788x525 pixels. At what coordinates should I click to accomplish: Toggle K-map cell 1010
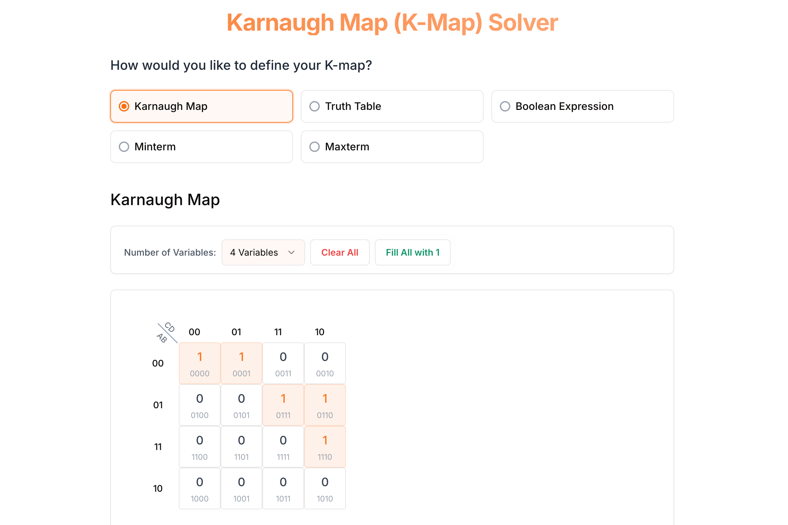tap(325, 488)
